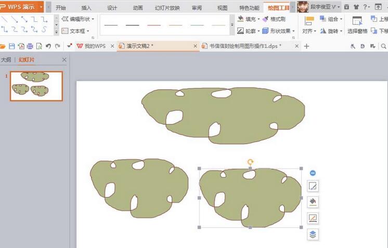The image size is (388, 248).
Task: Select the elbow connector shape
Action: (x=34, y=19)
